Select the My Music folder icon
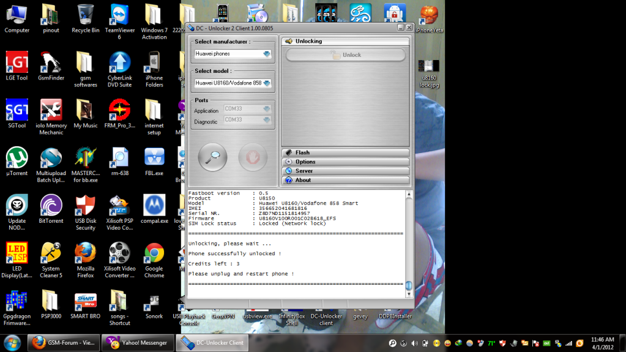This screenshot has height=352, width=626. tap(86, 113)
